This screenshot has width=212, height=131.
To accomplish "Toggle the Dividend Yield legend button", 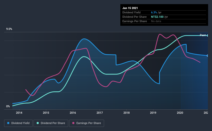I will click(18, 123).
